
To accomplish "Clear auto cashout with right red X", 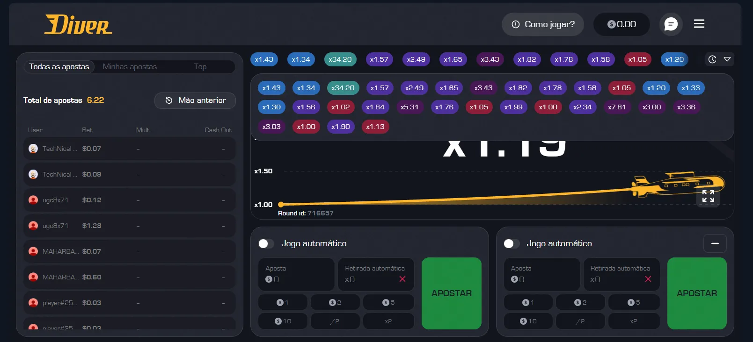I will (648, 279).
